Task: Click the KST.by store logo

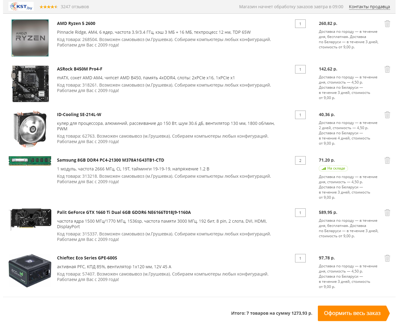Action: [x=21, y=6]
